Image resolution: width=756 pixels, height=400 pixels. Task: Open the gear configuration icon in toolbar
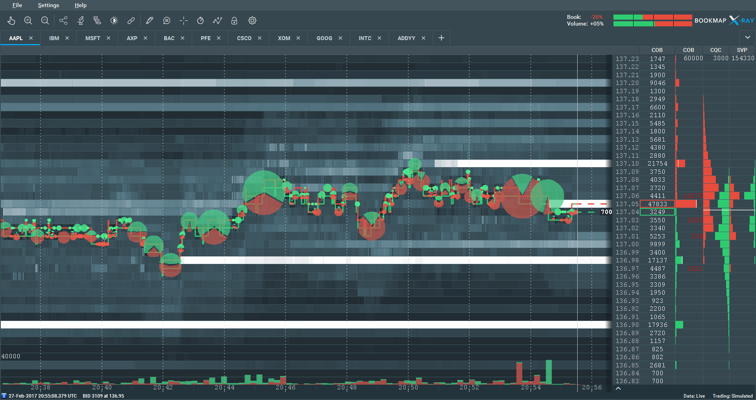pos(252,20)
